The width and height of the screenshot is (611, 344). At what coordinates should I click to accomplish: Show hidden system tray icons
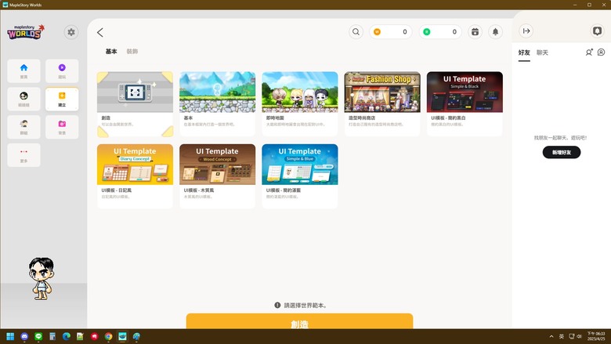551,337
